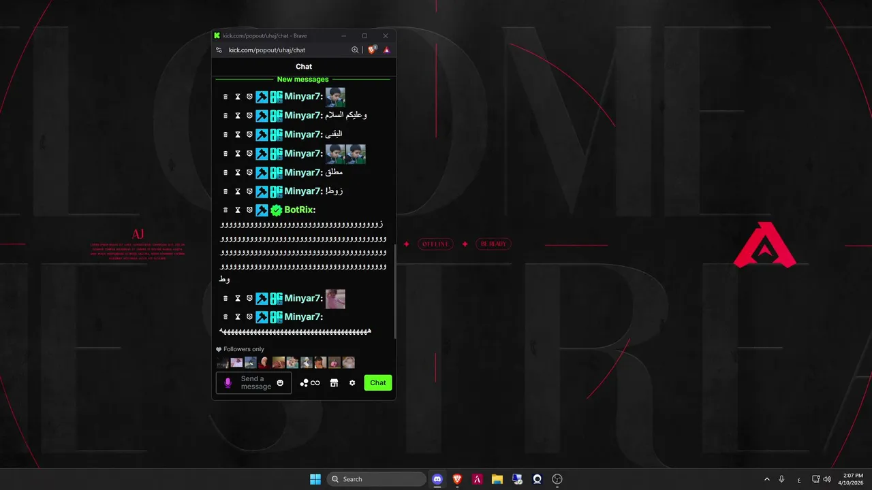Open Minyar7 username on 'وعليكم السلام' message
This screenshot has width=872, height=490.
point(303,116)
